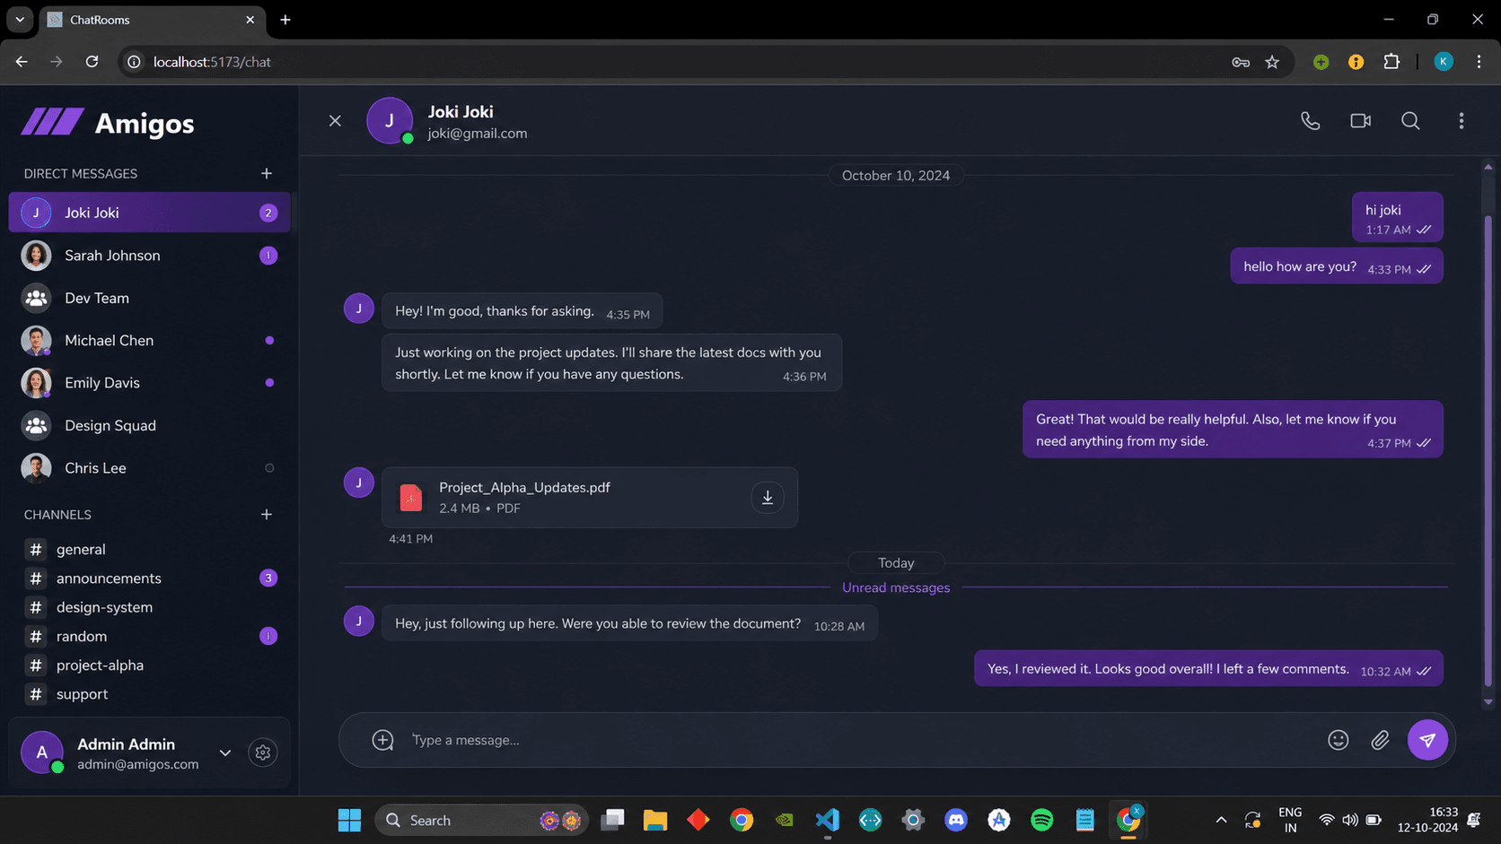
Task: Open File Explorer from the taskbar
Action: [x=655, y=820]
